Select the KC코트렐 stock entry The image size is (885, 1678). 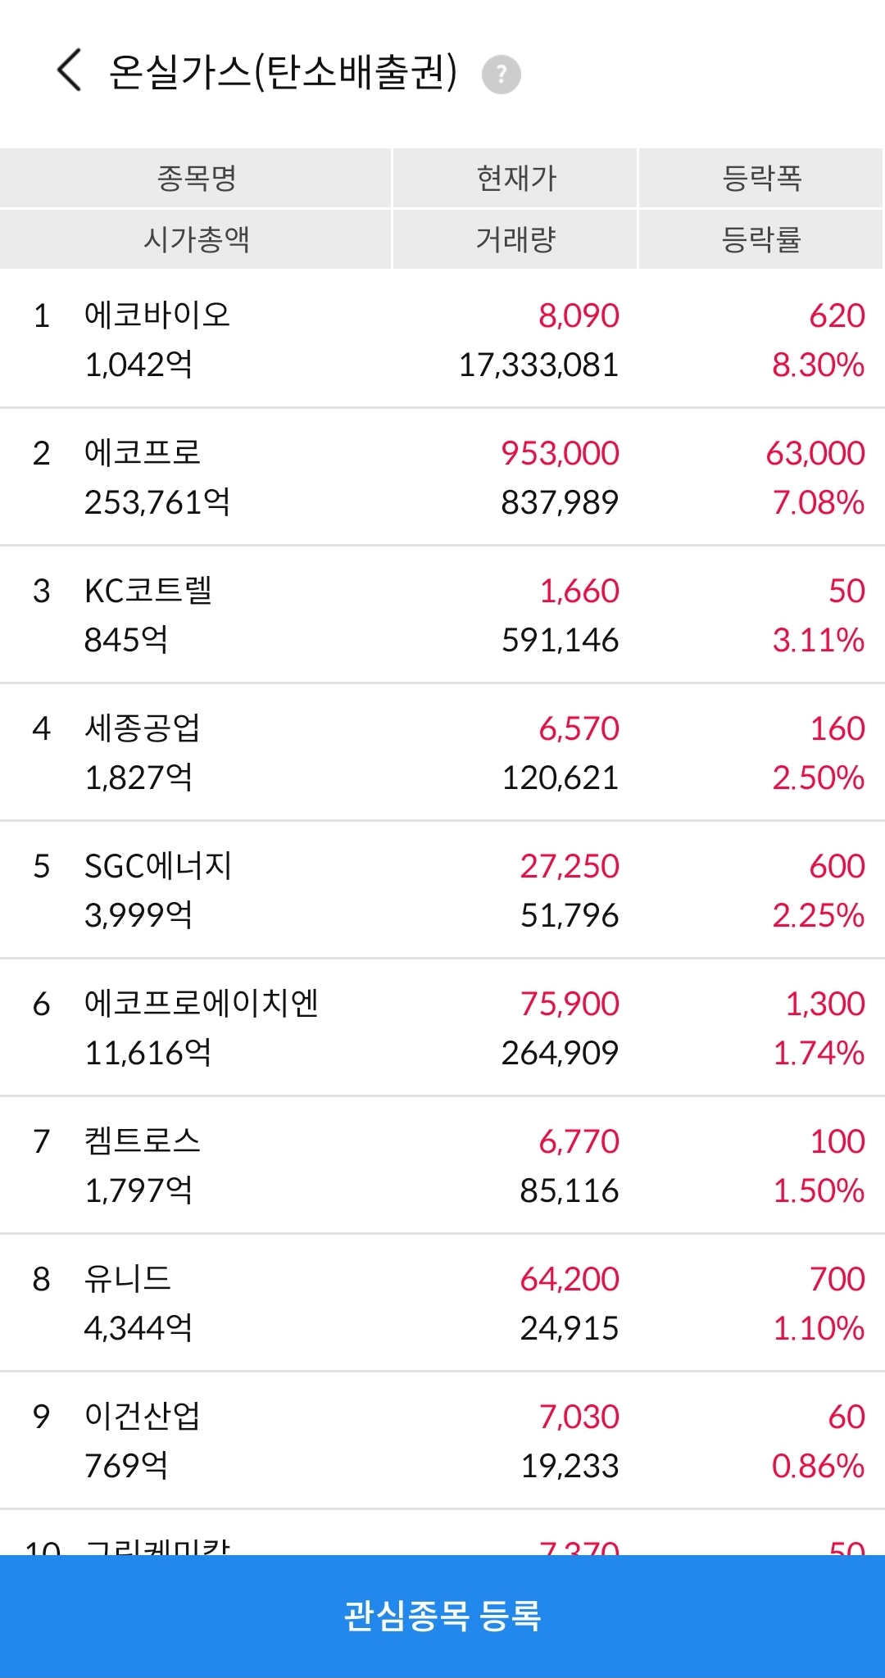coord(442,615)
